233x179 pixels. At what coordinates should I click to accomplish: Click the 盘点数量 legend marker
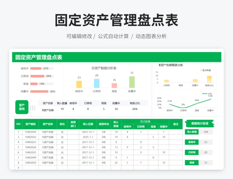tap(201, 70)
